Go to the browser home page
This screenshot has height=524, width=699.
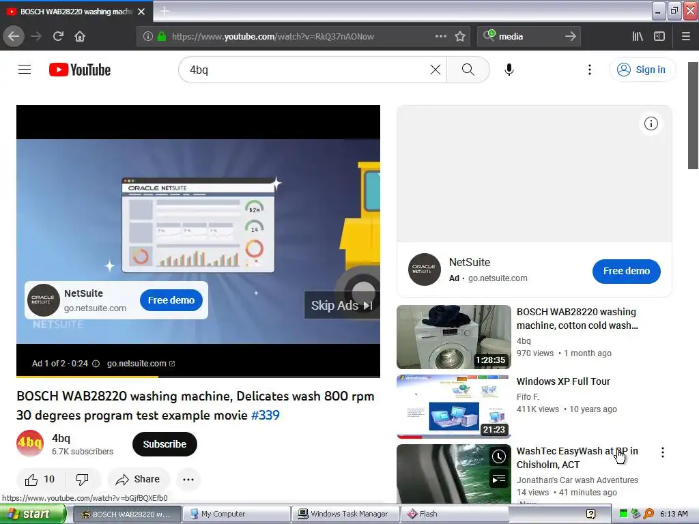click(x=80, y=37)
